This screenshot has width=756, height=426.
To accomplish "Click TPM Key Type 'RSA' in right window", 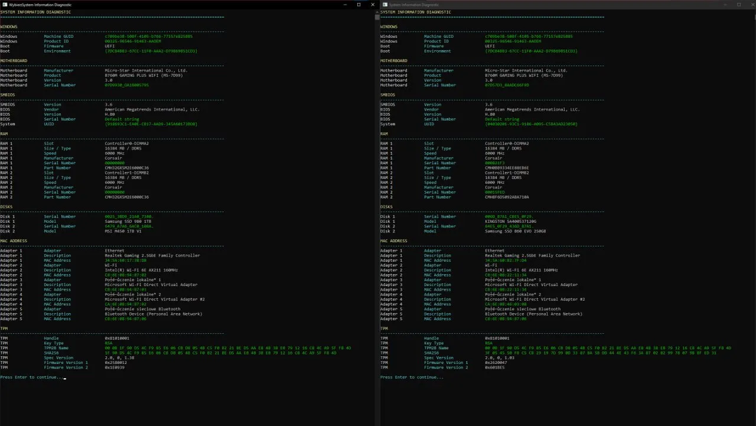I will pos(488,343).
